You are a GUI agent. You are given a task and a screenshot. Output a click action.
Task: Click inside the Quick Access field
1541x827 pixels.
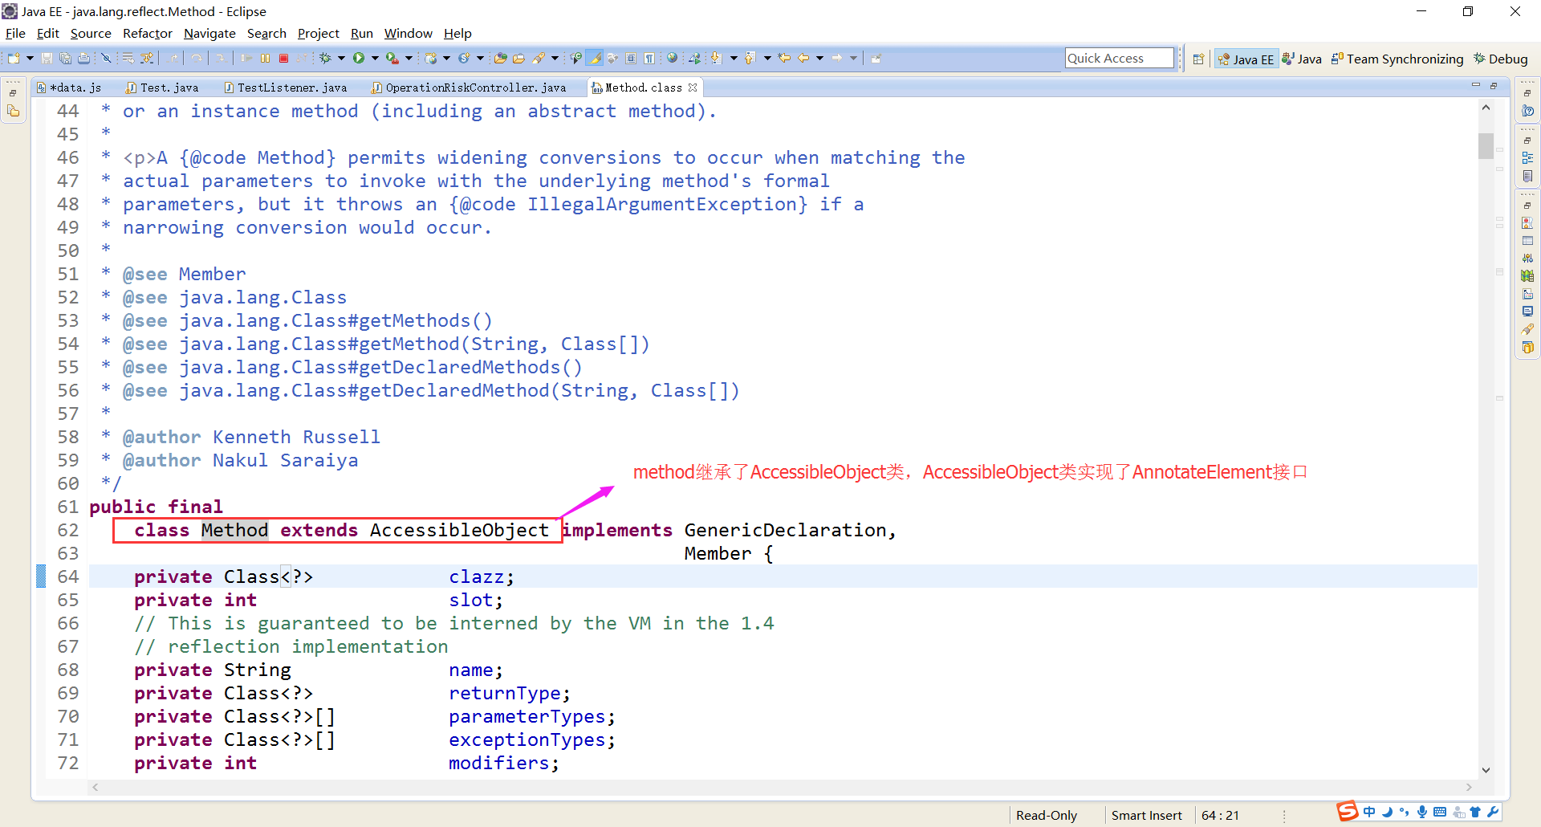(x=1119, y=57)
